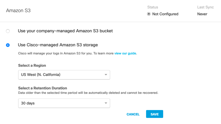Viewport: 221px width, 124px height.
Task: Click the Status column label
Action: click(x=153, y=7)
